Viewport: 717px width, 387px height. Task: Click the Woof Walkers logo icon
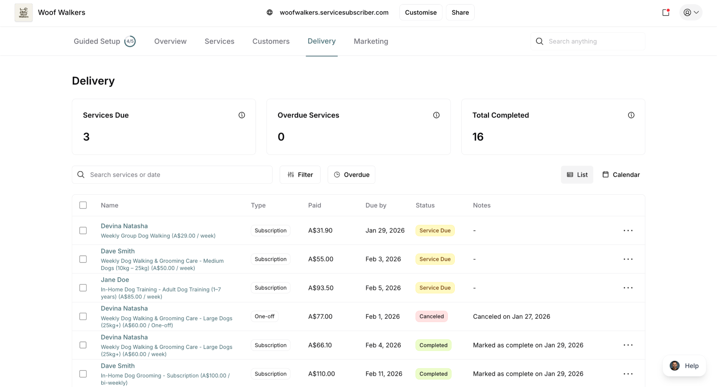tap(23, 13)
